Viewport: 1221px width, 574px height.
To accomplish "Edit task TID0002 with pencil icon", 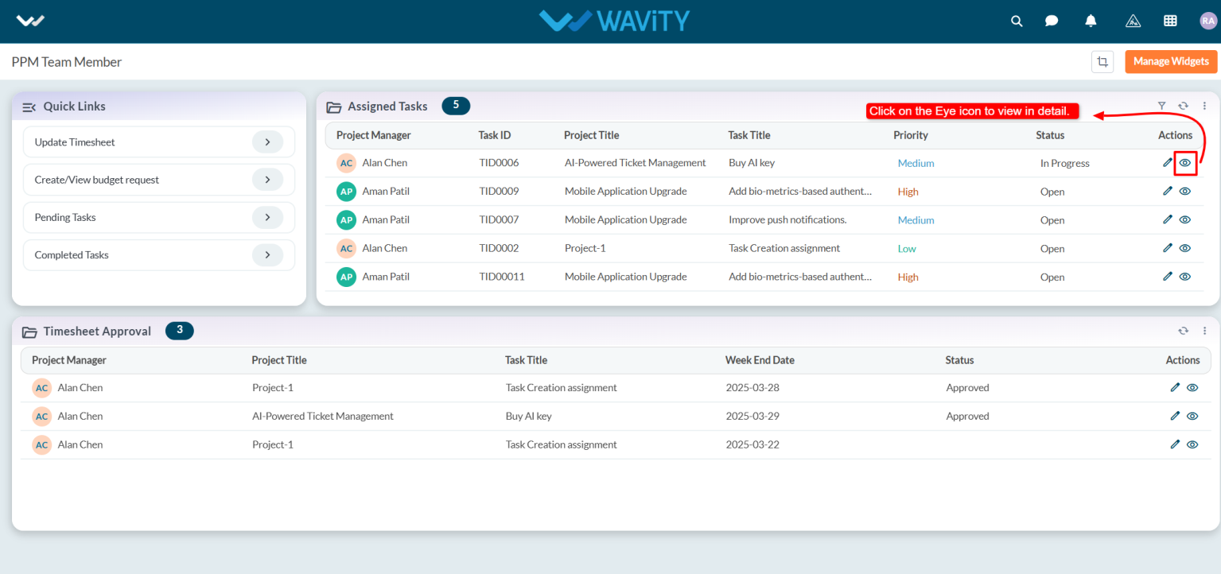I will click(x=1167, y=248).
